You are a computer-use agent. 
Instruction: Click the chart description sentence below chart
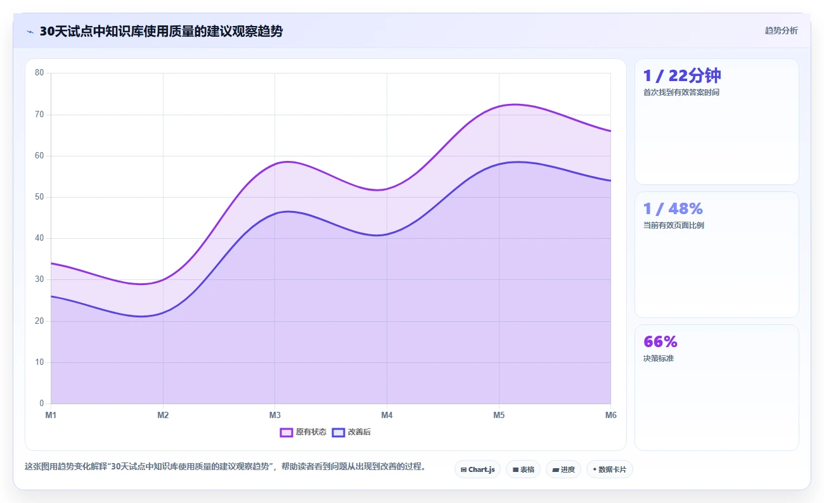pyautogui.click(x=225, y=466)
